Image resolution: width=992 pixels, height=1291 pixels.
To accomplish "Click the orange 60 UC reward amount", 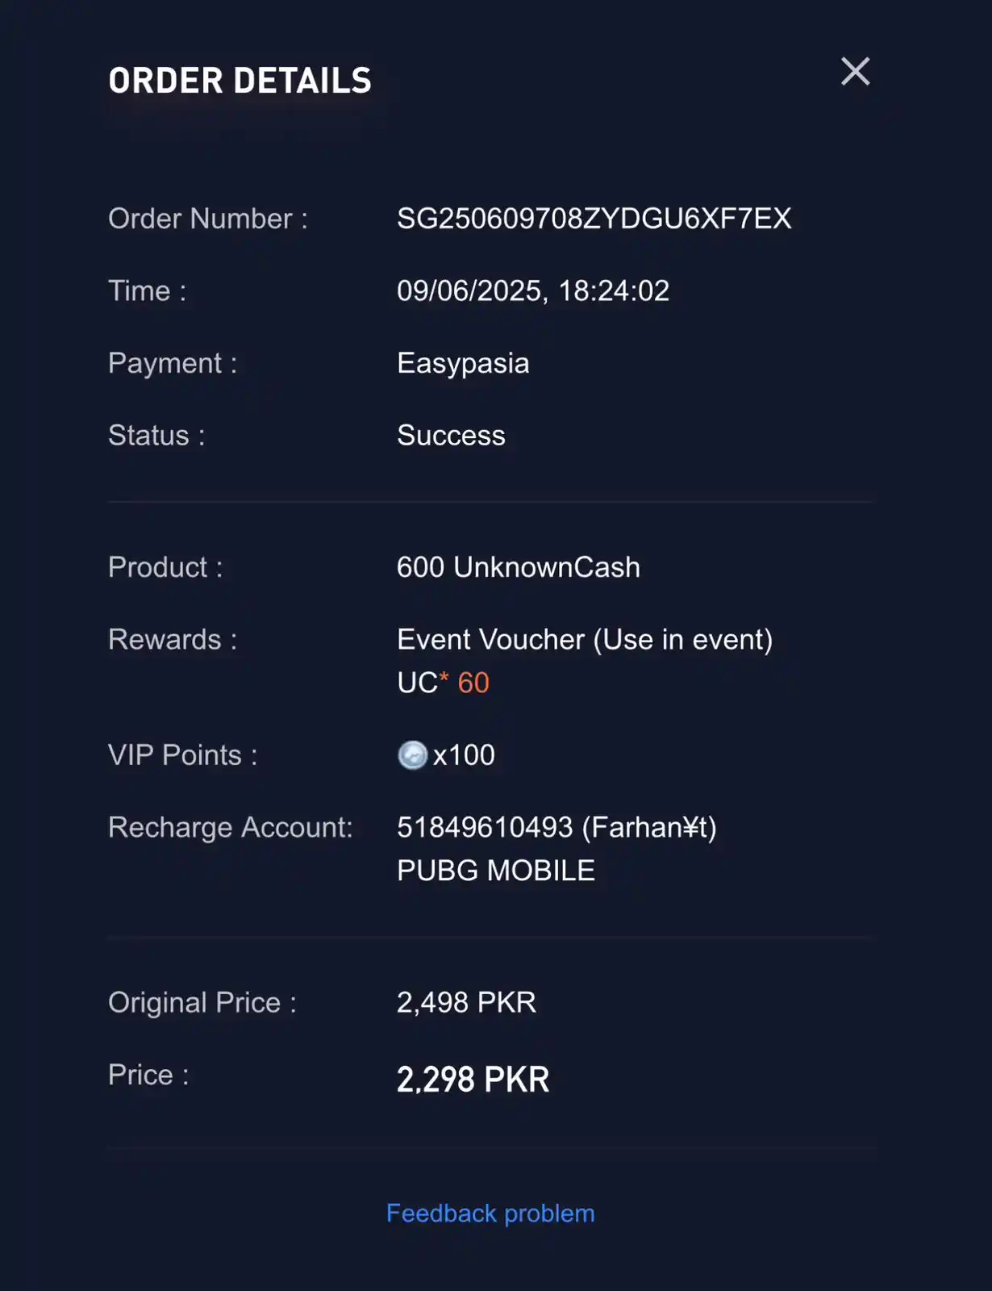I will [473, 683].
